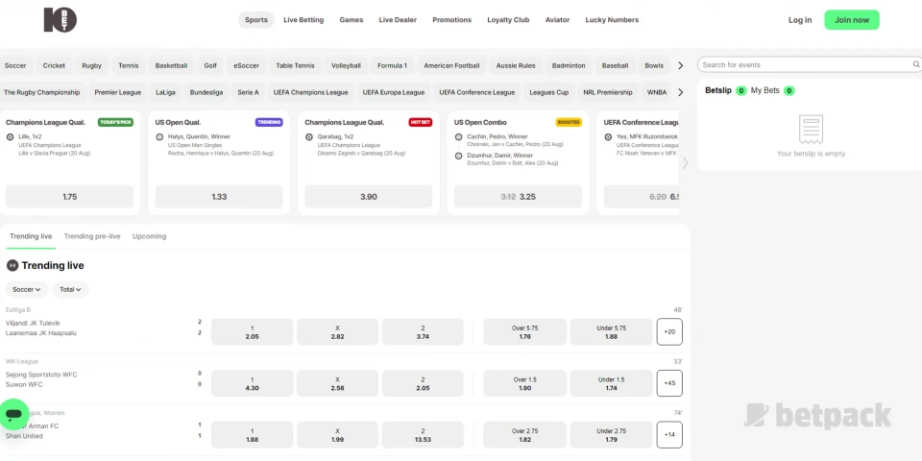This screenshot has width=922, height=461.
Task: Expand +20 more markets for Viljandi match
Action: (669, 332)
